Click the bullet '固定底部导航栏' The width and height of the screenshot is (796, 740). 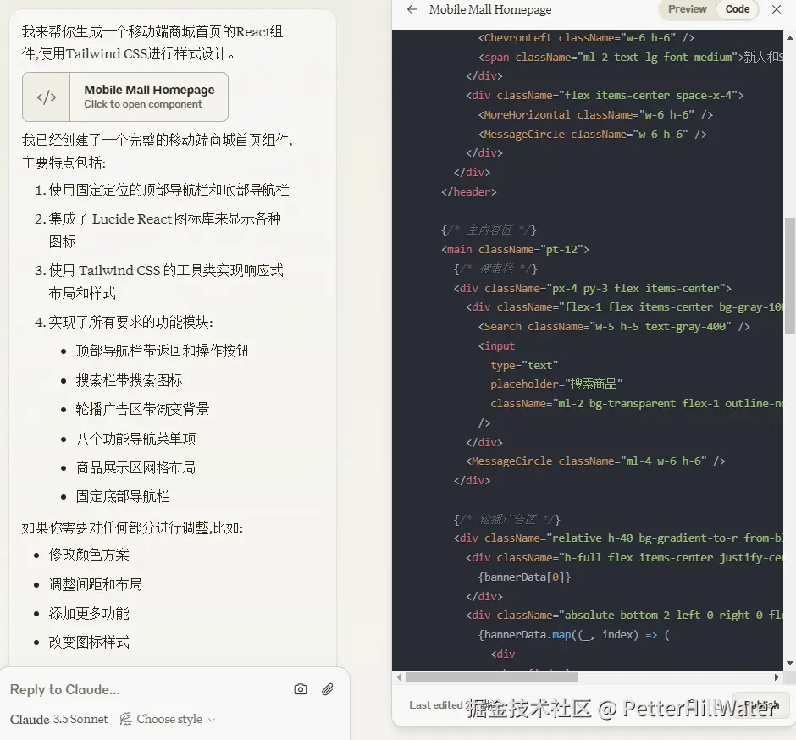(x=122, y=496)
